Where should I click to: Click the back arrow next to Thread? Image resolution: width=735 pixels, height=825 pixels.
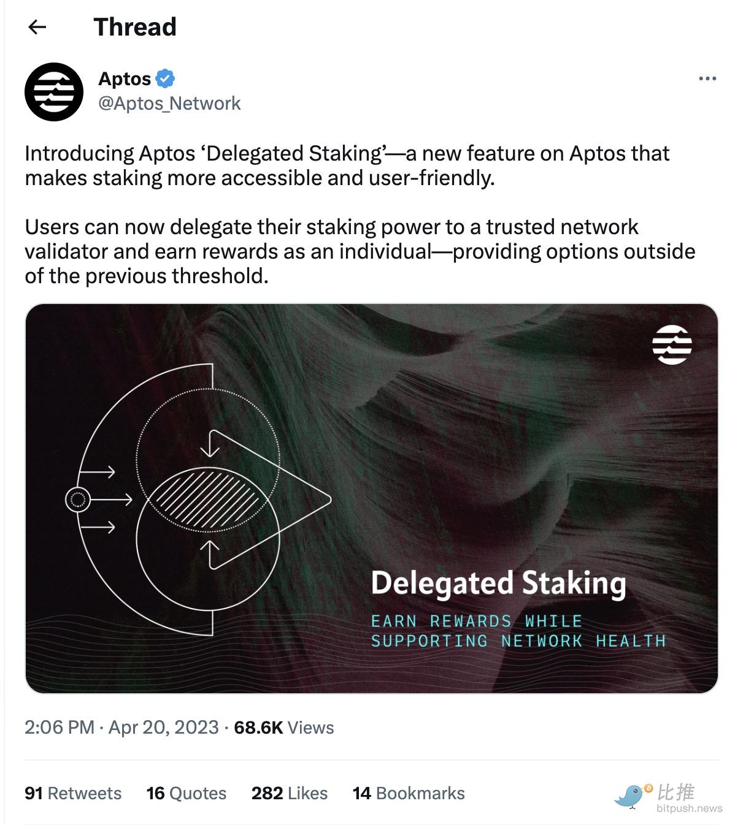[37, 27]
